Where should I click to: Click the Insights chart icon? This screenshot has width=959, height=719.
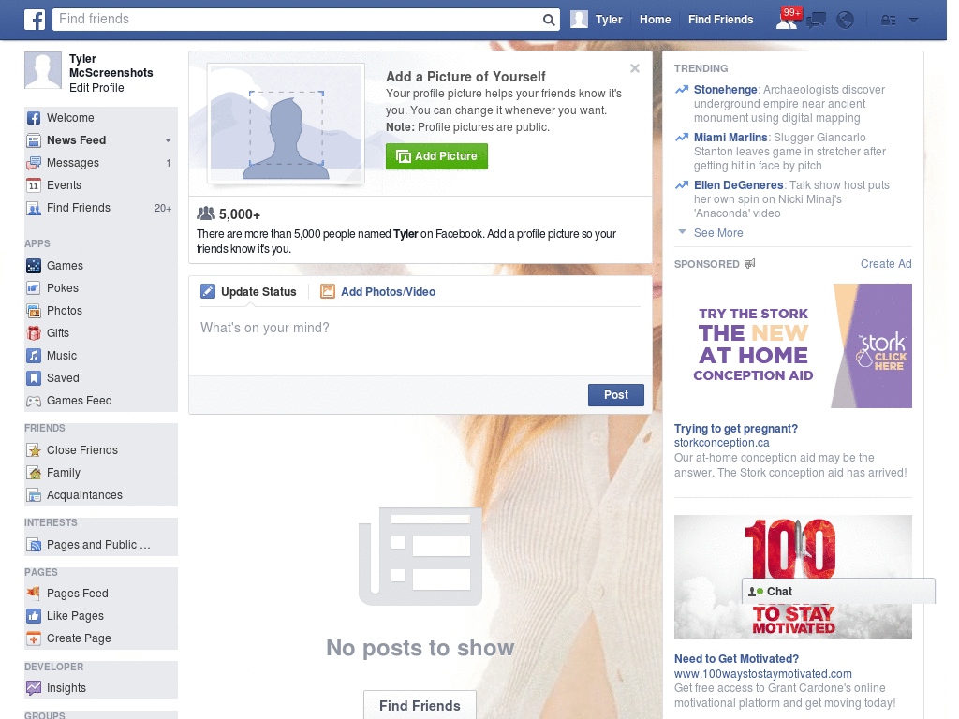point(34,688)
